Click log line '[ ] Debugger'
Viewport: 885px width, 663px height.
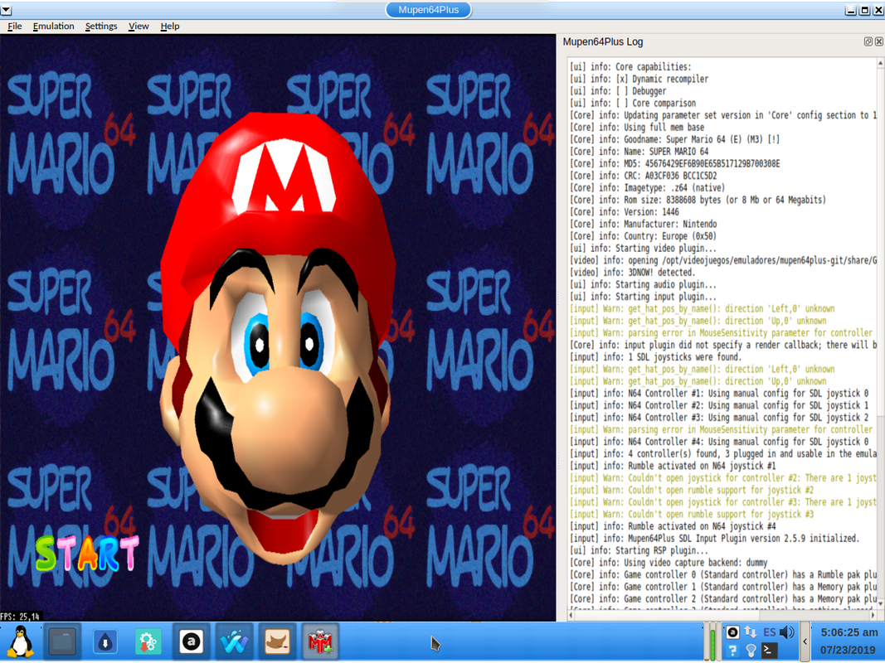click(618, 91)
